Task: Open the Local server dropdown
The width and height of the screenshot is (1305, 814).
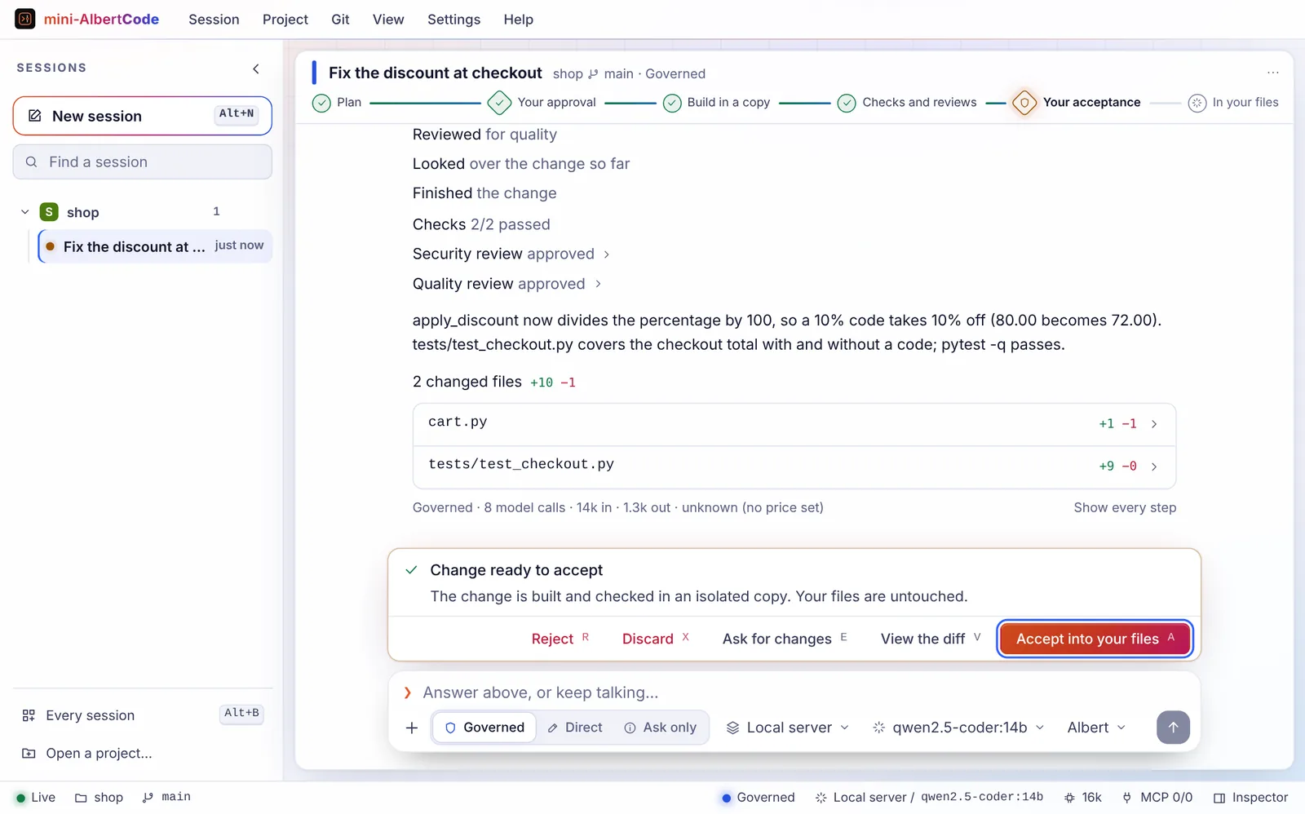Action: click(788, 728)
